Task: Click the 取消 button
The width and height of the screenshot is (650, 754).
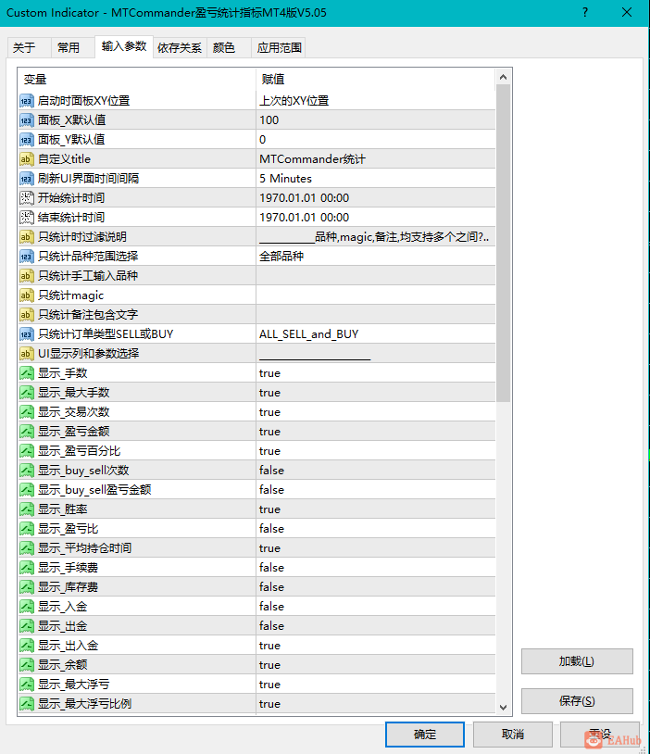Action: pyautogui.click(x=513, y=735)
